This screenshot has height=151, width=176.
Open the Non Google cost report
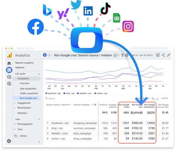(x=27, y=98)
